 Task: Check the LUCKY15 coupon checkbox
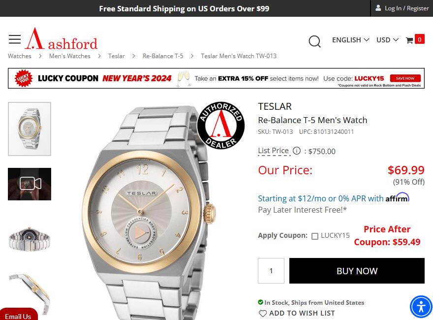tap(314, 236)
